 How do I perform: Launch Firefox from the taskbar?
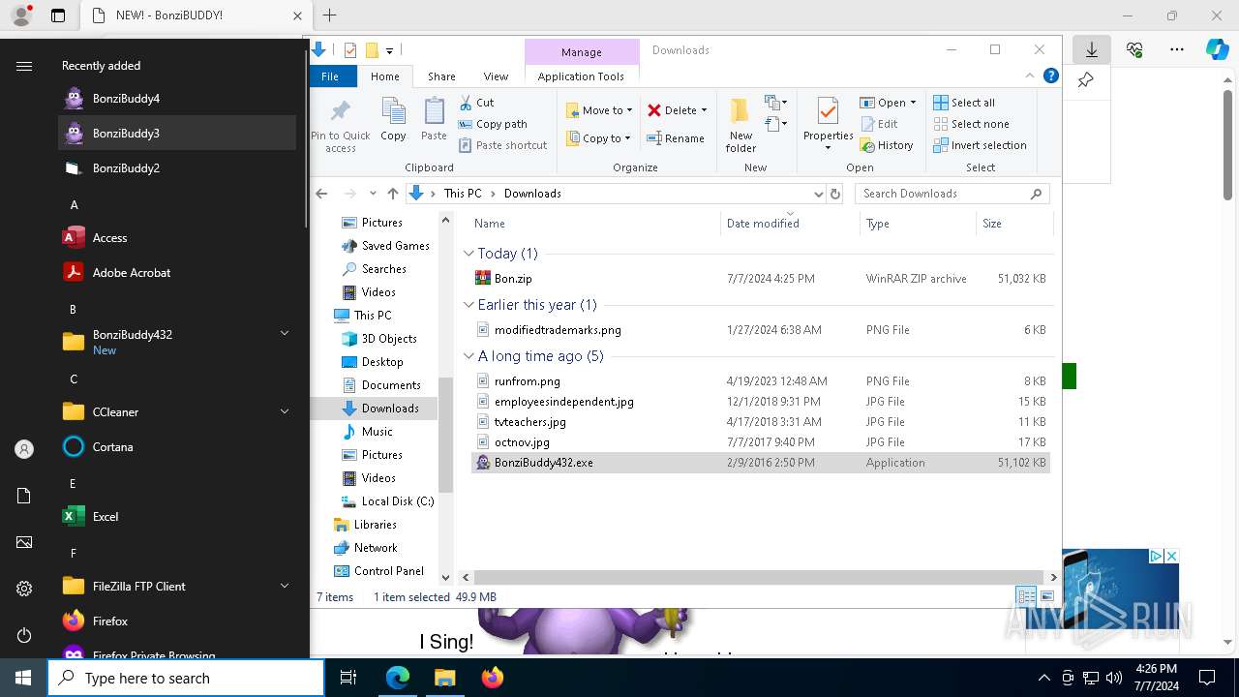tap(493, 678)
